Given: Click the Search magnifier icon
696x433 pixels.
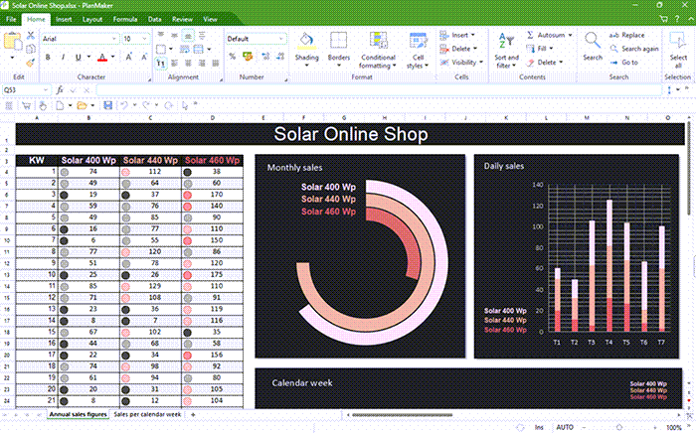Looking at the screenshot, I should click(x=593, y=42).
